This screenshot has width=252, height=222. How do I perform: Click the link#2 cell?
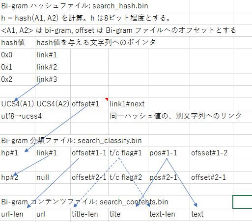coord(53,67)
